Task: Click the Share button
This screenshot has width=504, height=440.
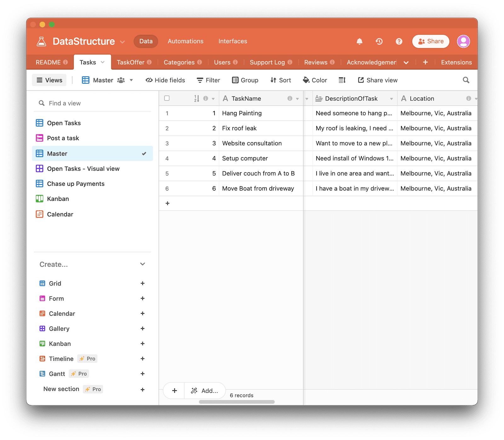Action: [431, 41]
